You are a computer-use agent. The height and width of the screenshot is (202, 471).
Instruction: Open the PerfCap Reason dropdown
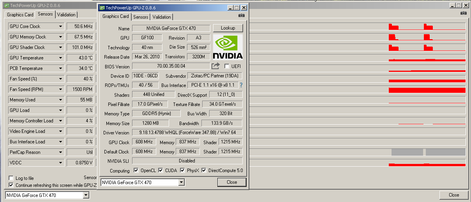tap(60, 152)
